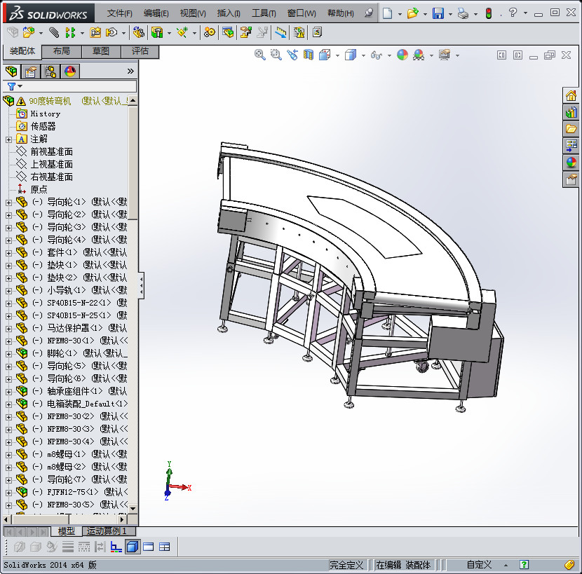The image size is (582, 574).
Task: Click the View Settings monitor icon
Action: tap(445, 55)
